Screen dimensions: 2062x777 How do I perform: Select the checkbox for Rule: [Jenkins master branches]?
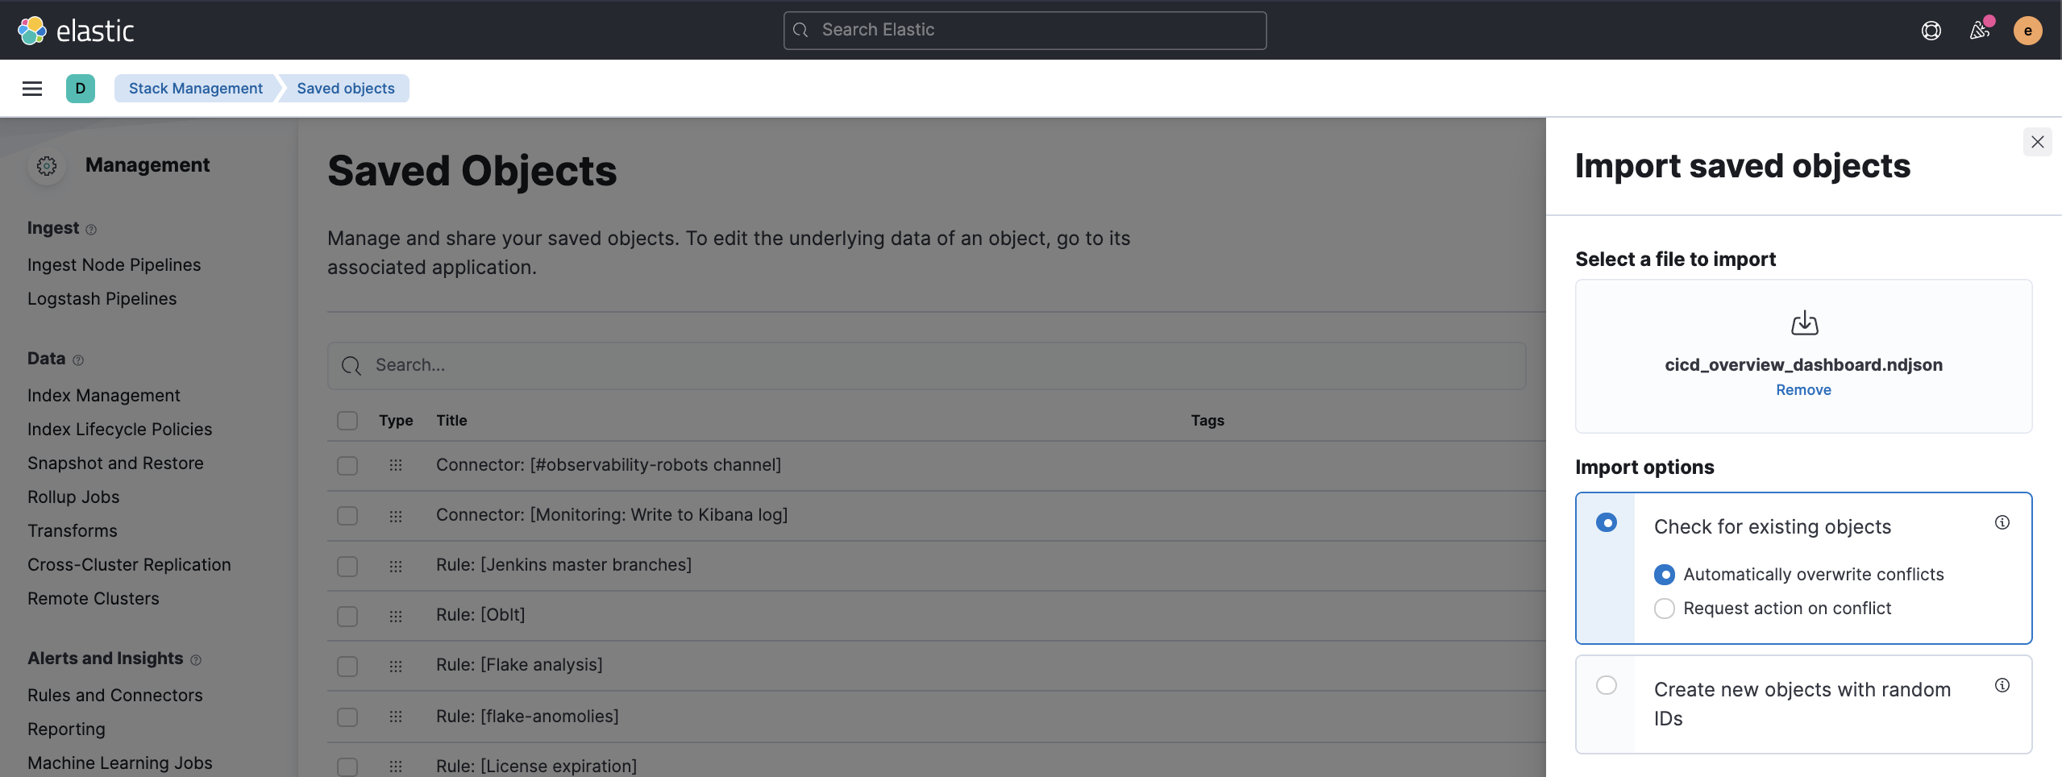tap(347, 566)
